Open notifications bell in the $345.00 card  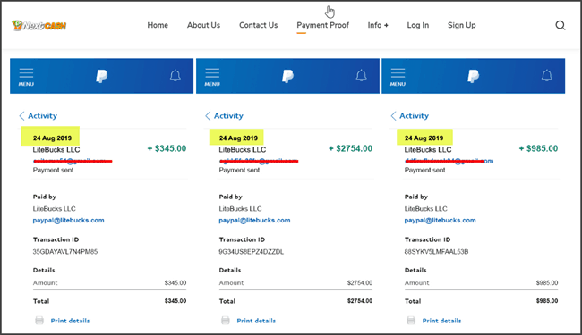point(175,76)
